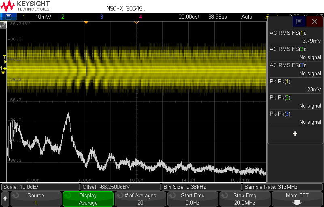Open the More FFT submenu
The height and width of the screenshot is (207, 324).
(x=297, y=199)
